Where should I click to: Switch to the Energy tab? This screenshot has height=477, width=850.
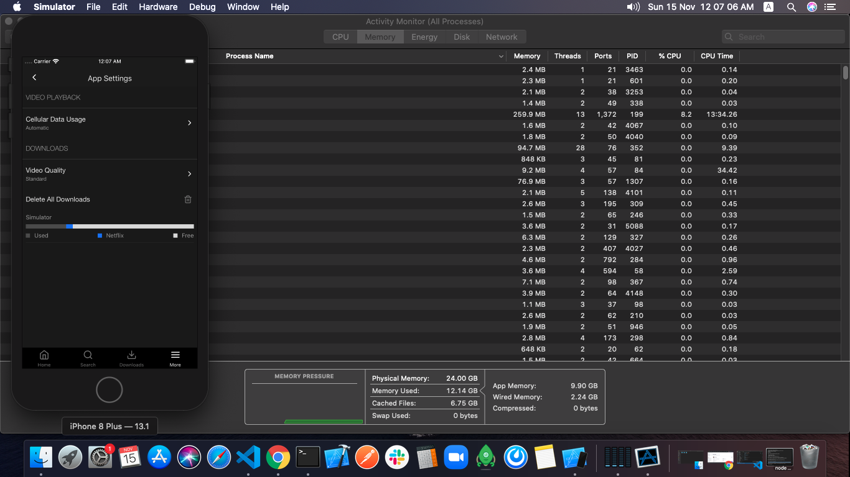click(424, 37)
